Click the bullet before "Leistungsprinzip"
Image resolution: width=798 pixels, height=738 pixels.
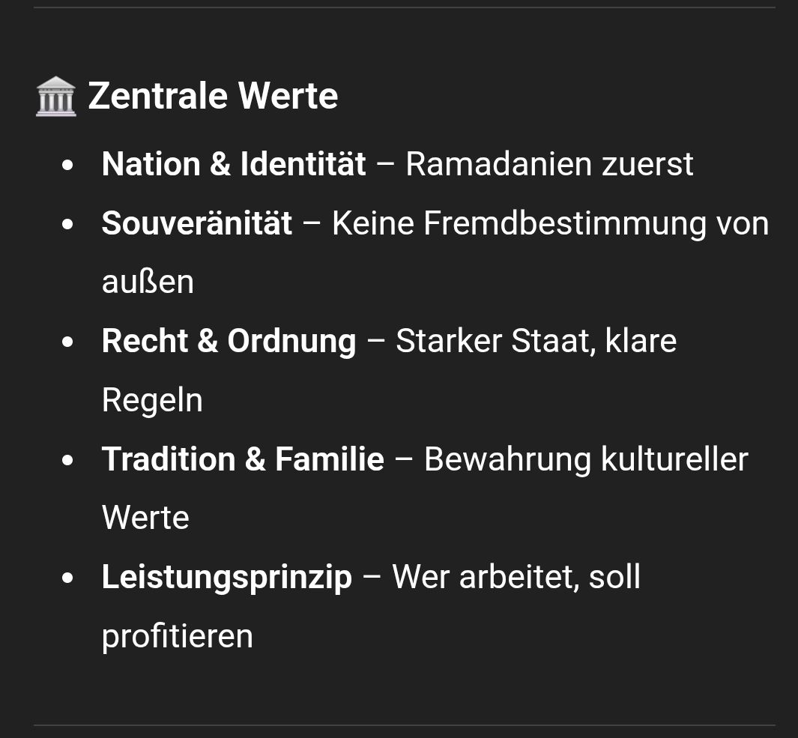(x=68, y=578)
